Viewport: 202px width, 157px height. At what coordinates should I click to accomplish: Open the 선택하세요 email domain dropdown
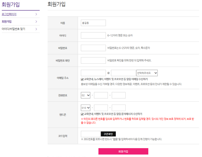(x=147, y=73)
